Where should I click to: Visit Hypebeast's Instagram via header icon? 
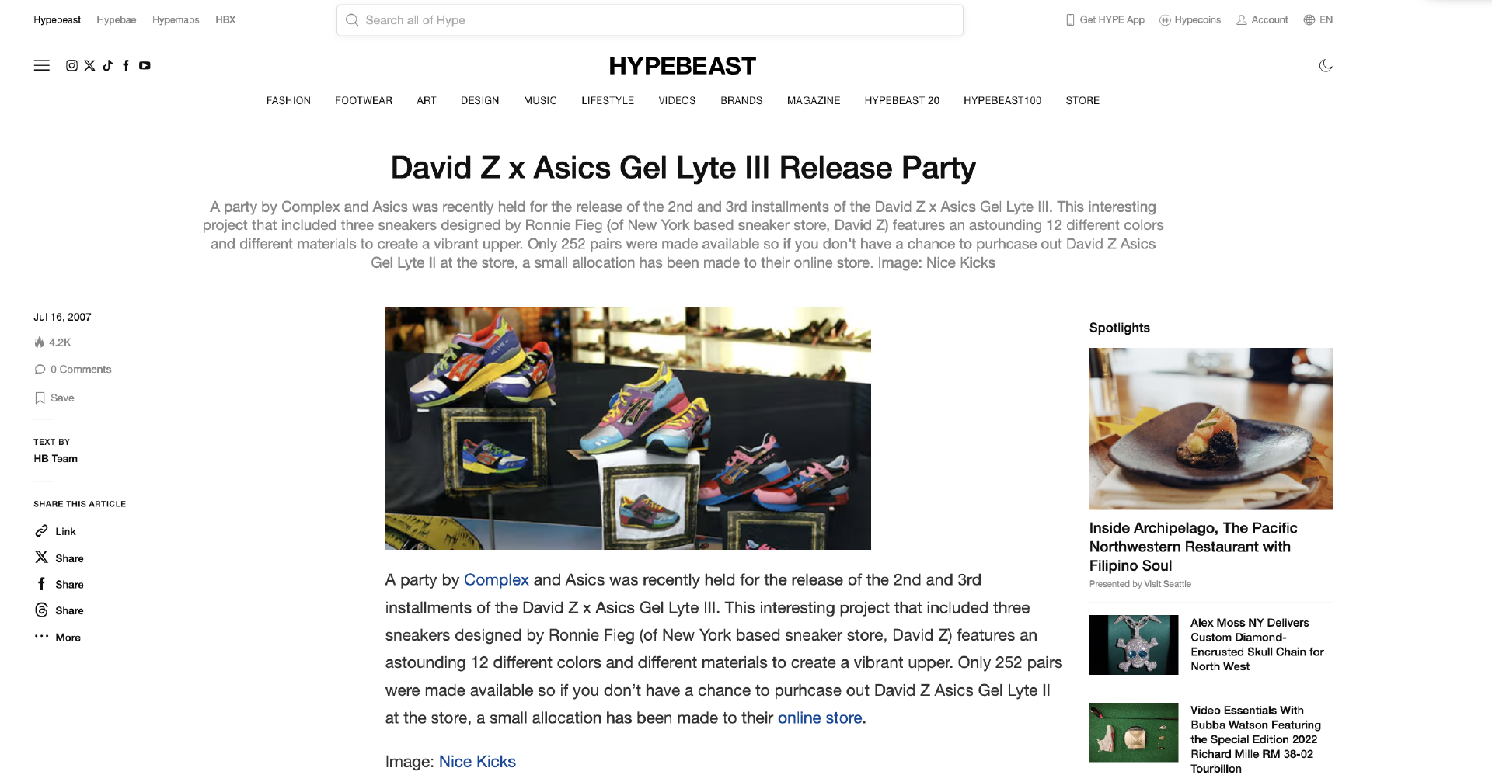click(x=71, y=66)
